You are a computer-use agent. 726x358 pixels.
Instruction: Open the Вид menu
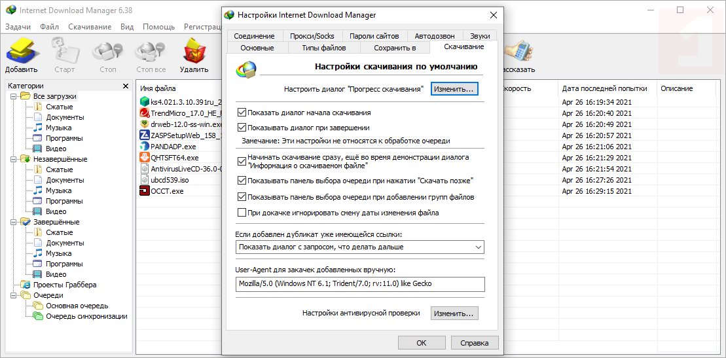127,26
